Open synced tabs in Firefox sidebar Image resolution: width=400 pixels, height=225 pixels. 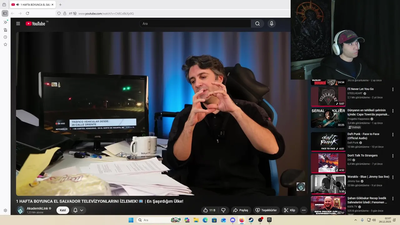point(5,30)
